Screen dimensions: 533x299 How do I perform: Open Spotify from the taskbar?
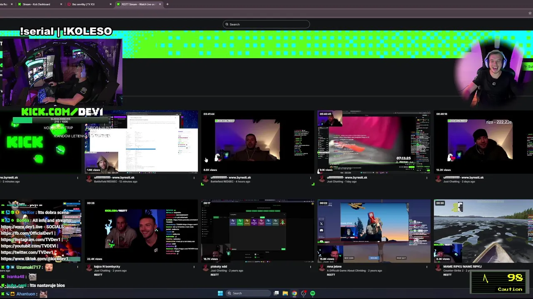[x=313, y=293]
